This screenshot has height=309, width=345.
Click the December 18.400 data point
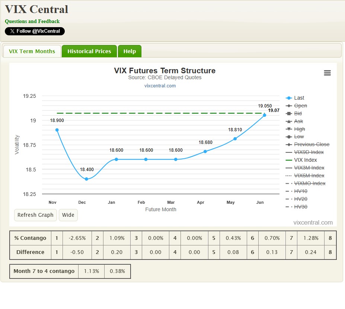pos(86,179)
